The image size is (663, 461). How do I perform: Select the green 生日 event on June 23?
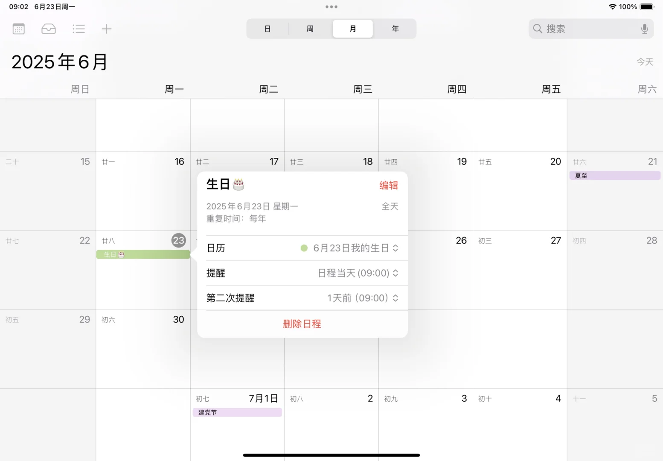tap(143, 254)
